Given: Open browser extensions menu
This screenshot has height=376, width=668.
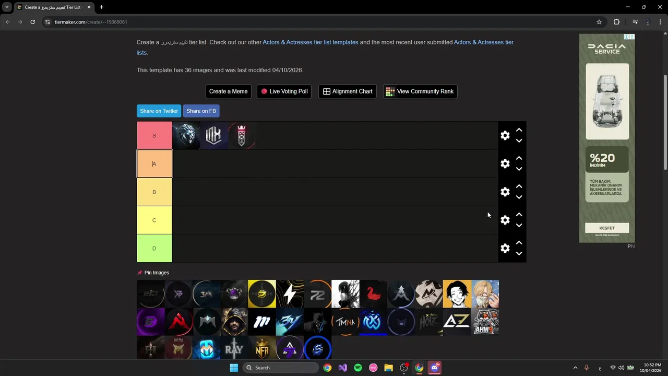Looking at the screenshot, I should click(x=617, y=22).
